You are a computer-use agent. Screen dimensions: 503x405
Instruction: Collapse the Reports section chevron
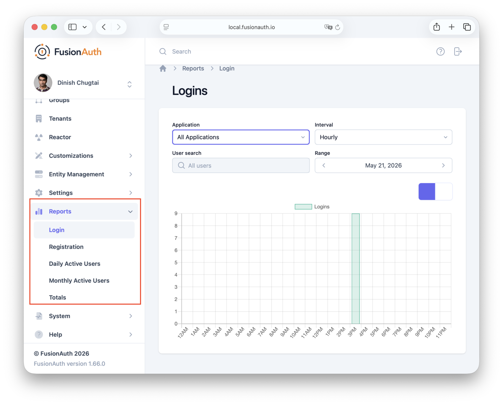pos(130,211)
